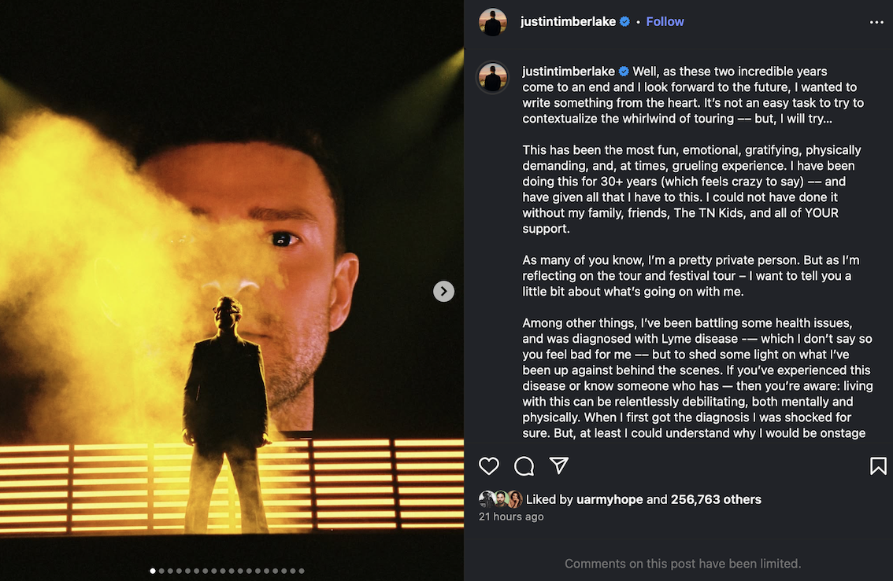Click the verified badge in the header
This screenshot has height=581, width=893.
point(625,22)
